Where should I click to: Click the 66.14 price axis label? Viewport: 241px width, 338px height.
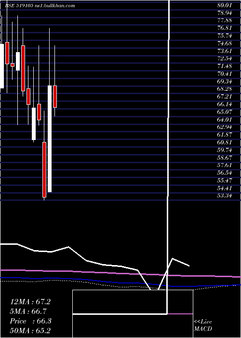coord(225,104)
